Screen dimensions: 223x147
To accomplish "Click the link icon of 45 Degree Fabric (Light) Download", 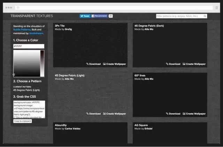I will pyautogui.click(x=87, y=113).
